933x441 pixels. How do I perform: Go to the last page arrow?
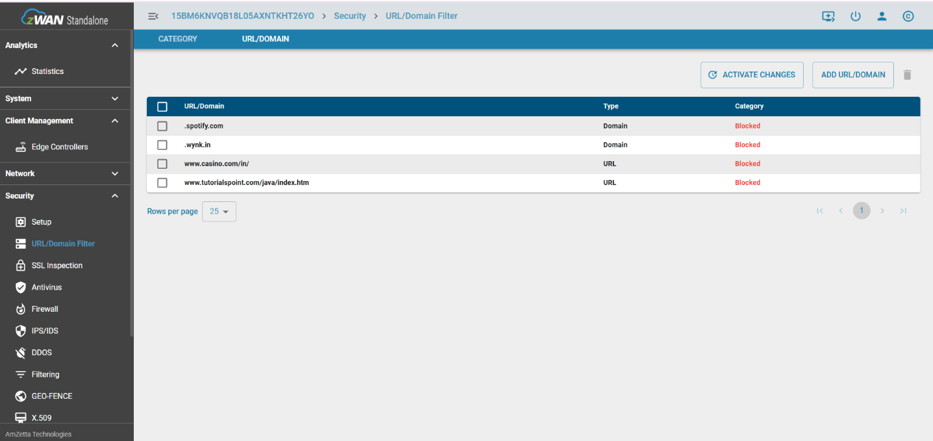click(x=903, y=211)
